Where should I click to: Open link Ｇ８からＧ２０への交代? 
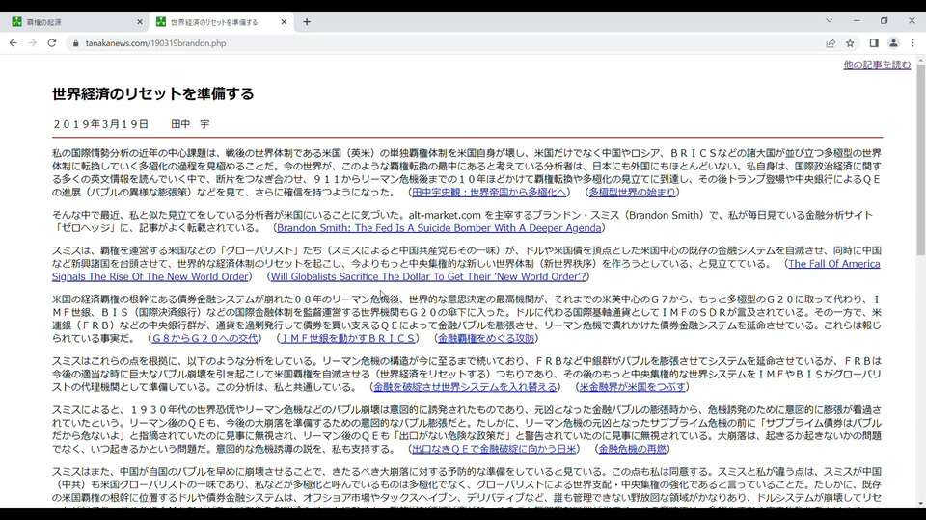[204, 338]
